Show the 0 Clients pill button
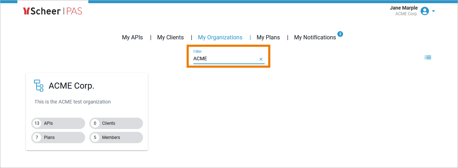This screenshot has height=168, width=458. (x=116, y=123)
